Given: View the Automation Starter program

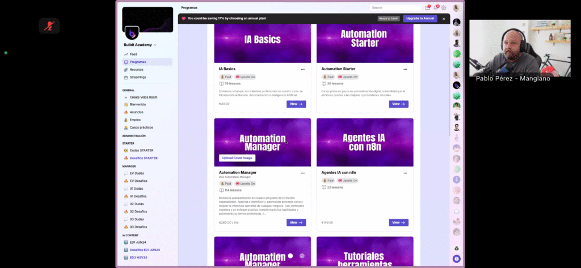Looking at the screenshot, I should (x=398, y=104).
